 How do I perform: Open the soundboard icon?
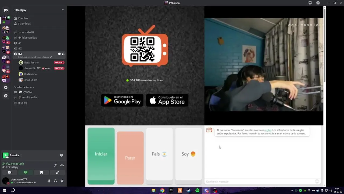[x=57, y=172]
